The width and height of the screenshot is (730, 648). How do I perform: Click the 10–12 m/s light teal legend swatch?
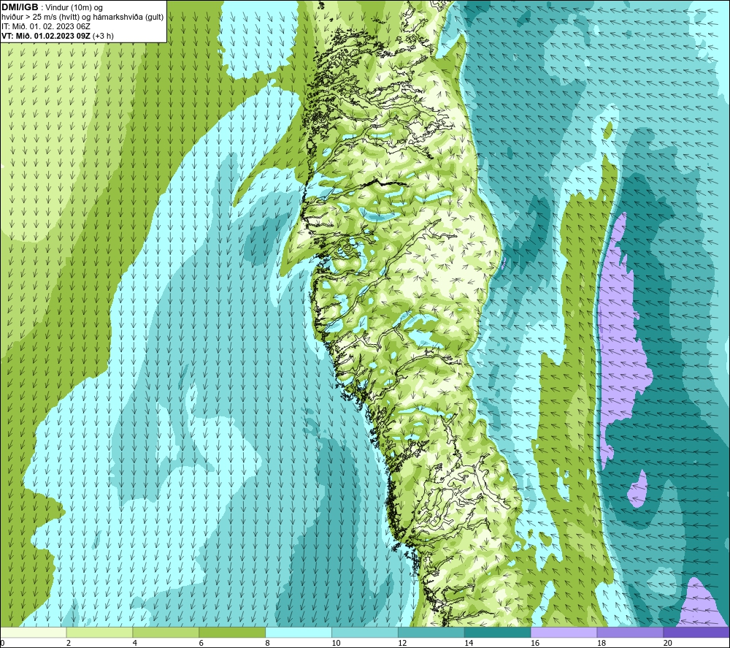tap(364, 632)
